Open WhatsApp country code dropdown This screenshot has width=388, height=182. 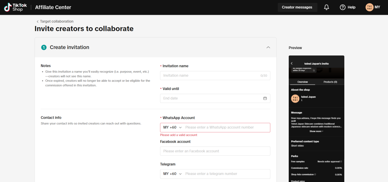pyautogui.click(x=172, y=127)
